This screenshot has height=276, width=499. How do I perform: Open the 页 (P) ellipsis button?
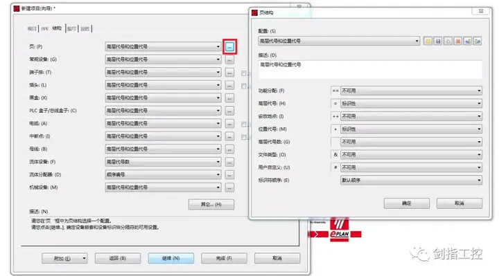[229, 47]
